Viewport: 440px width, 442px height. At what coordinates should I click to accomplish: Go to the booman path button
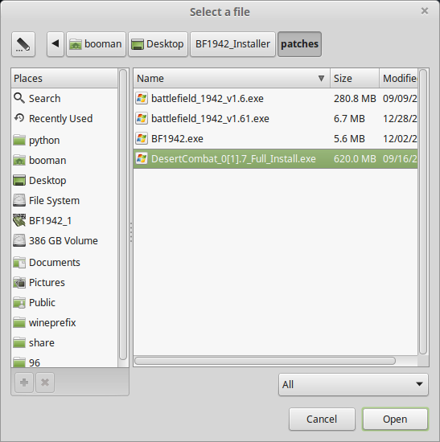tap(96, 44)
